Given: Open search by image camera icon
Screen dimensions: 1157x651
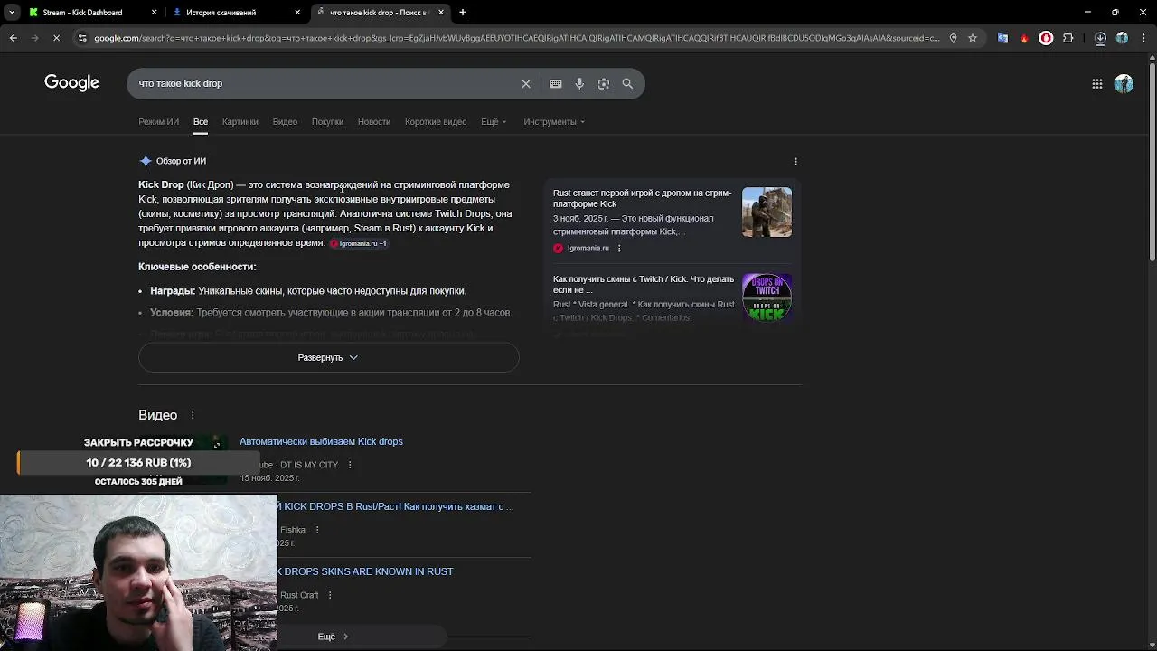Looking at the screenshot, I should pyautogui.click(x=604, y=83).
